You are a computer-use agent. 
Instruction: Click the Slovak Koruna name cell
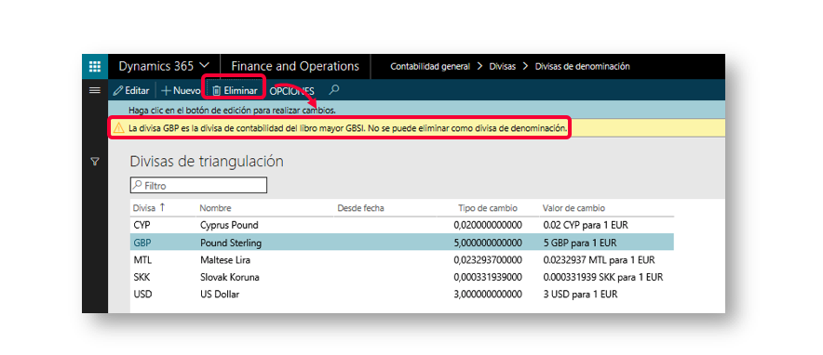pyautogui.click(x=230, y=277)
